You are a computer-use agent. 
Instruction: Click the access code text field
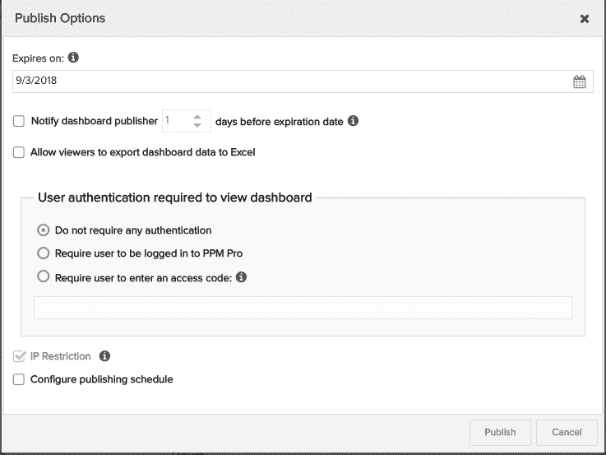tap(303, 308)
